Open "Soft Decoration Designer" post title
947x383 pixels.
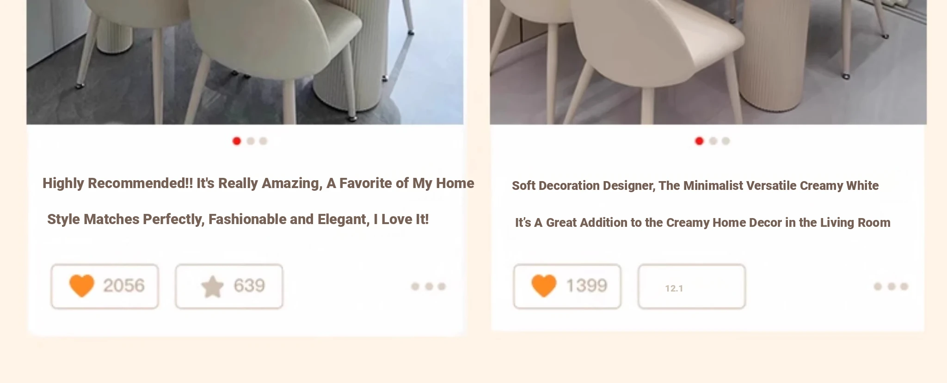(695, 186)
